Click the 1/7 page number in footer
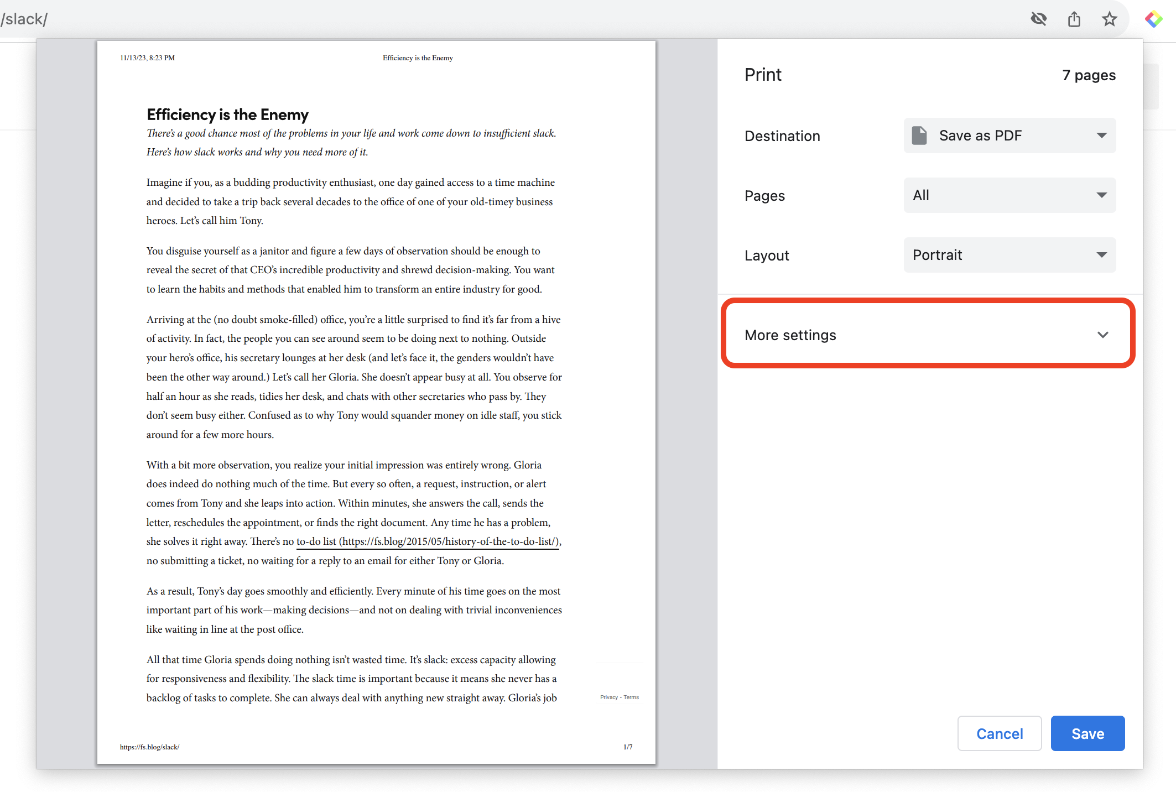This screenshot has width=1176, height=792. (x=628, y=747)
